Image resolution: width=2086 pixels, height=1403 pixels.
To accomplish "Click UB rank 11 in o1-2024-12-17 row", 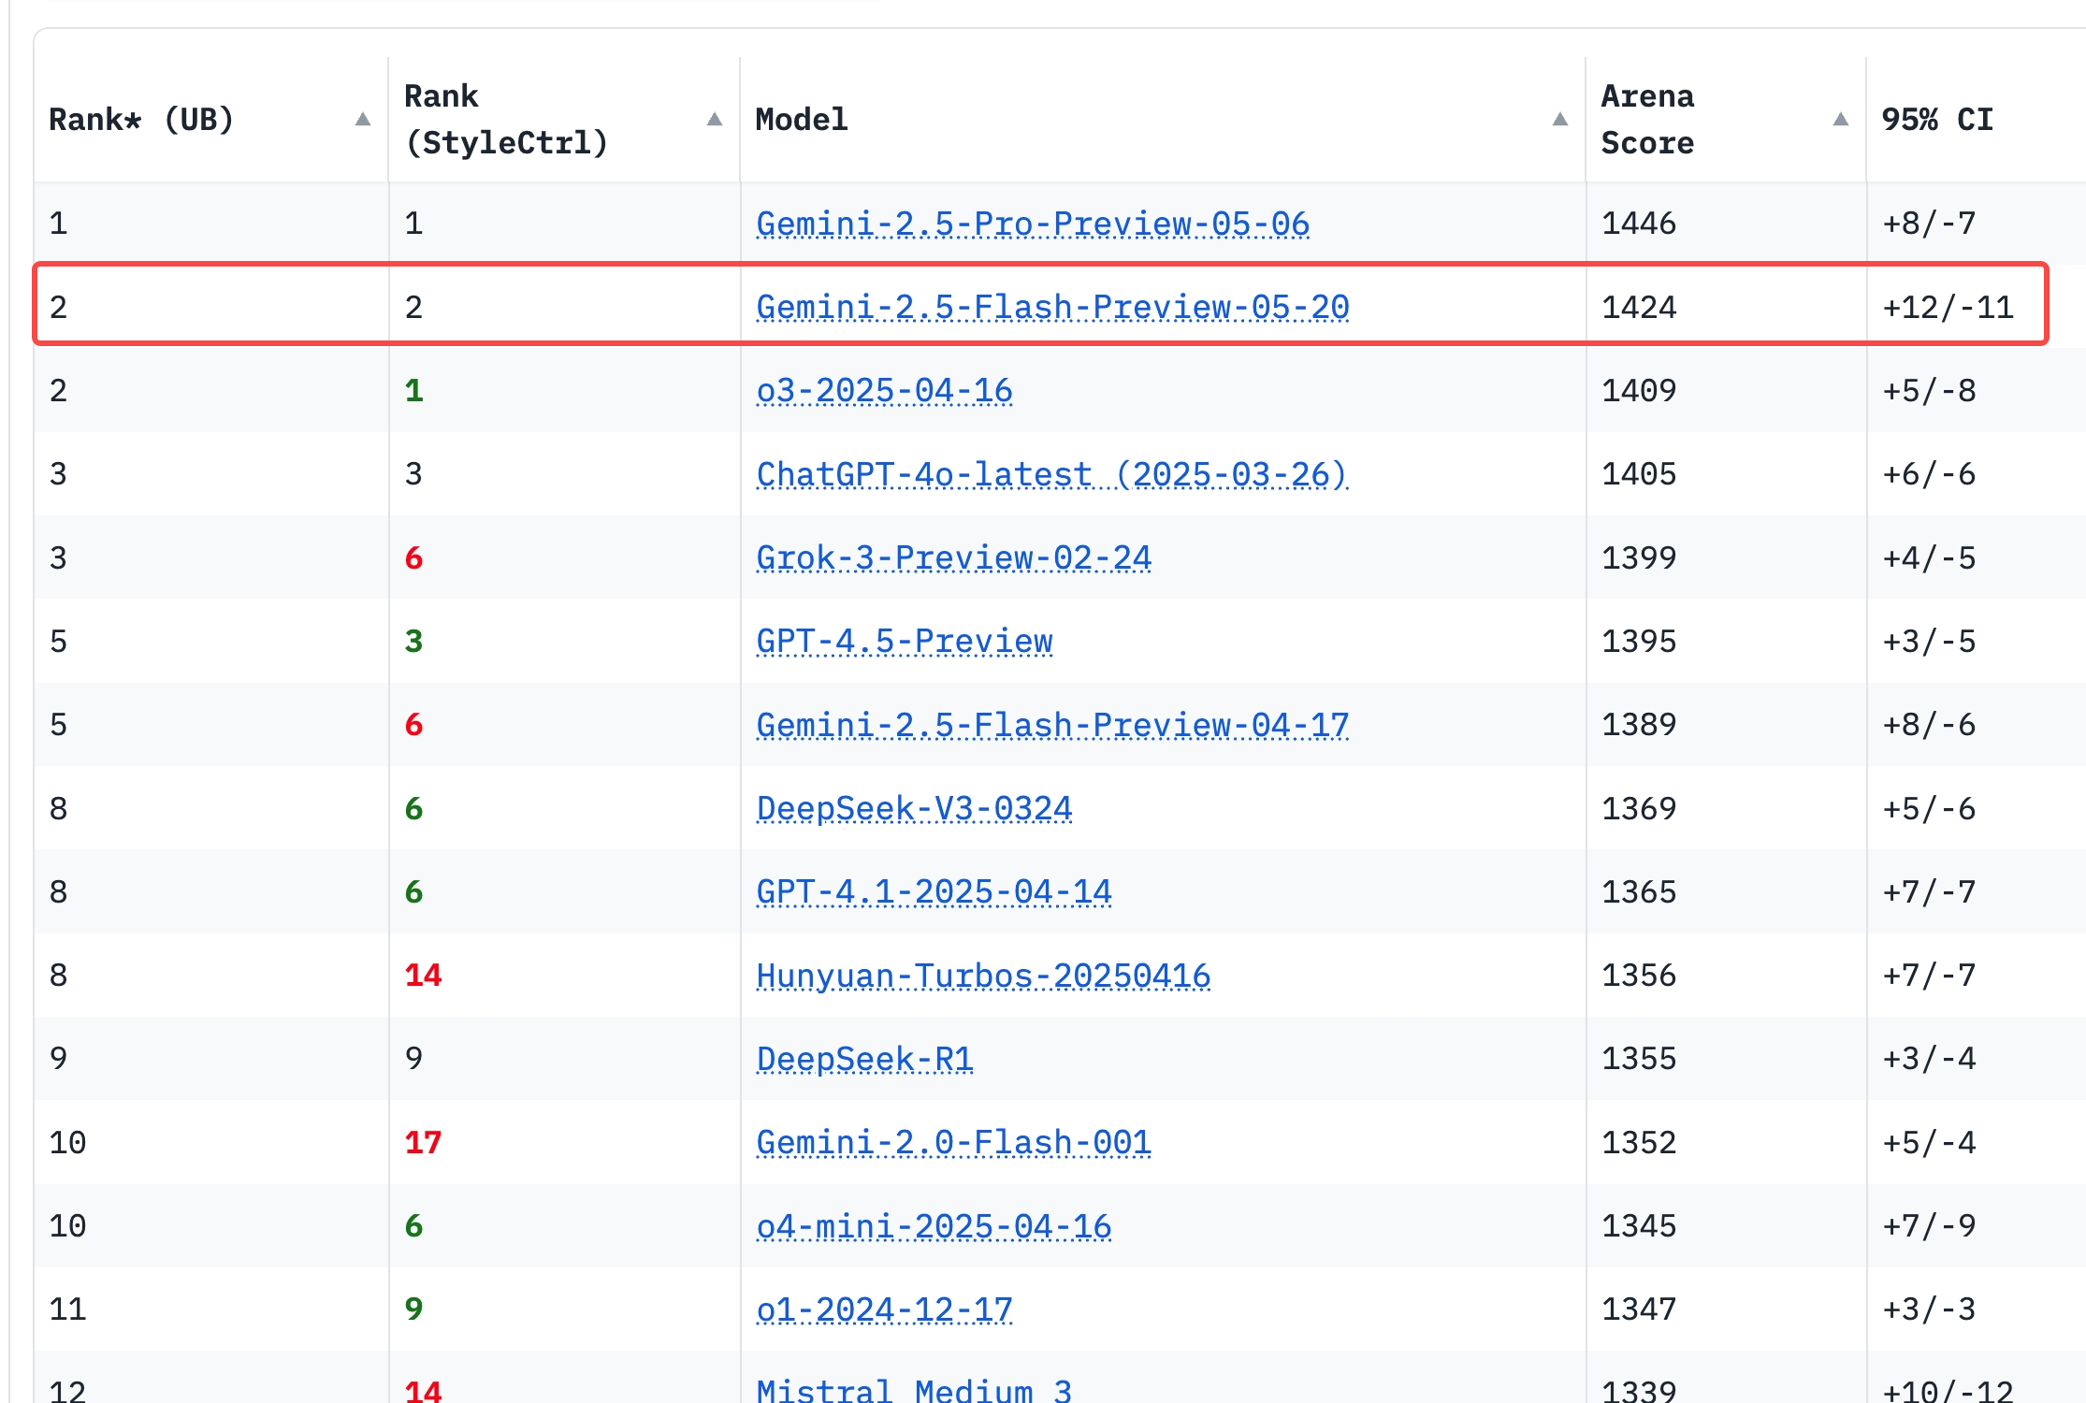I will tap(67, 1309).
